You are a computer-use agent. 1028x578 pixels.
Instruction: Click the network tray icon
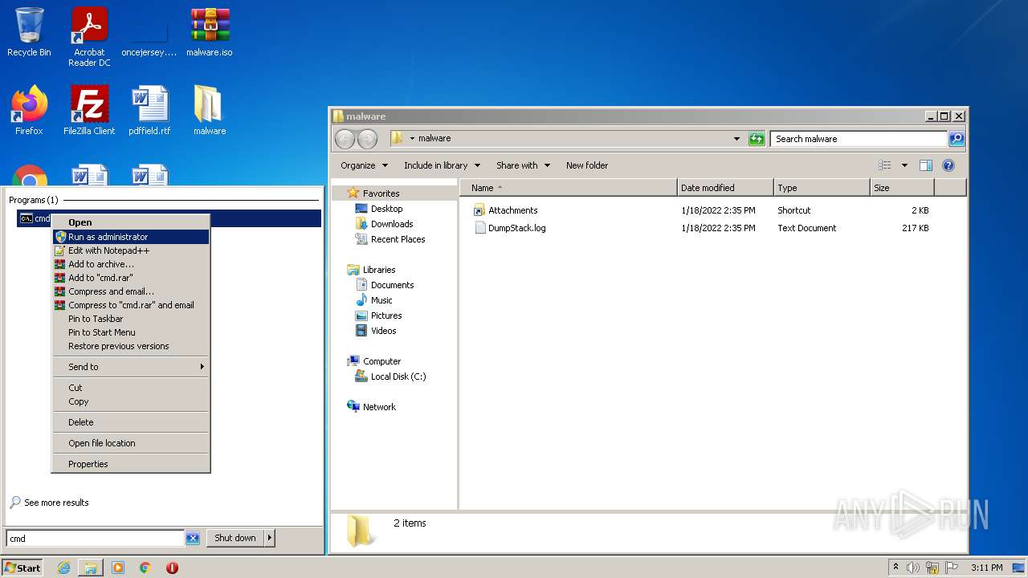(932, 568)
